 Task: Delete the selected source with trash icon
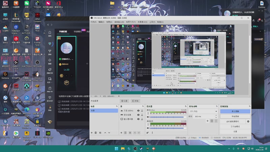click(125, 133)
